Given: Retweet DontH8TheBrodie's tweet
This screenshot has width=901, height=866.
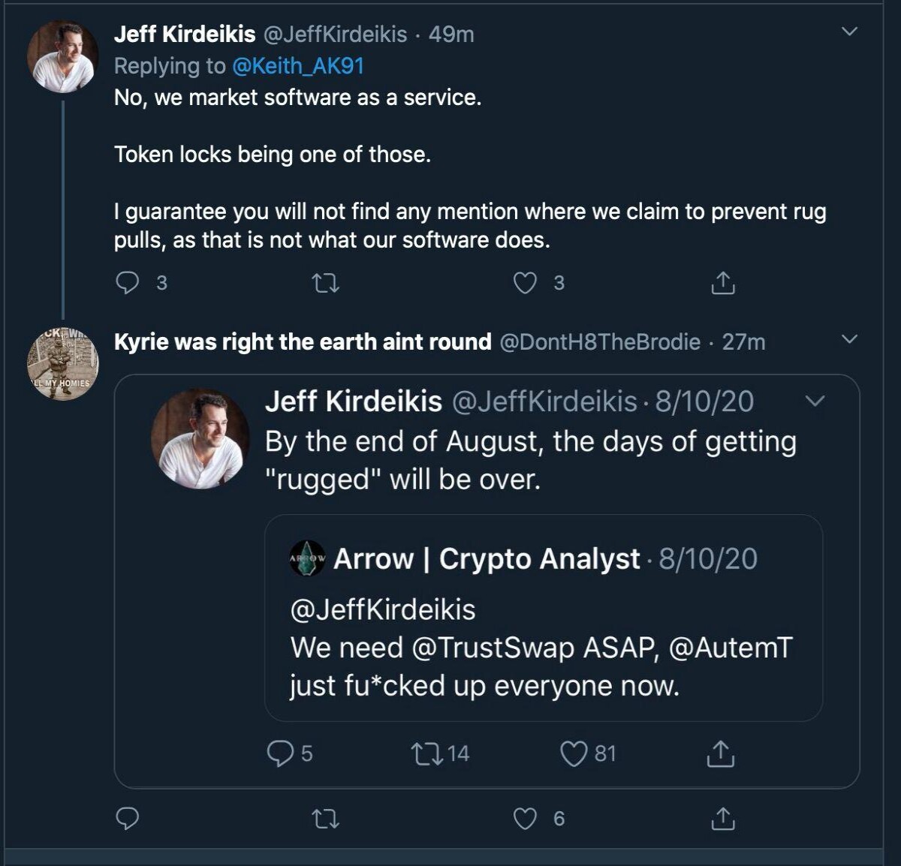Looking at the screenshot, I should click(x=325, y=819).
